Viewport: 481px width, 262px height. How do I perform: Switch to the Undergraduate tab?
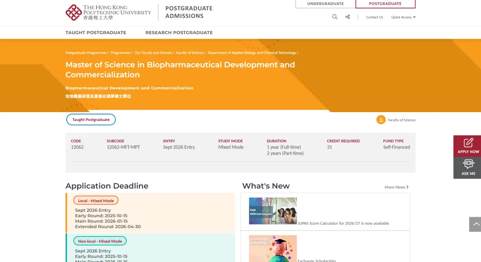[x=325, y=4]
